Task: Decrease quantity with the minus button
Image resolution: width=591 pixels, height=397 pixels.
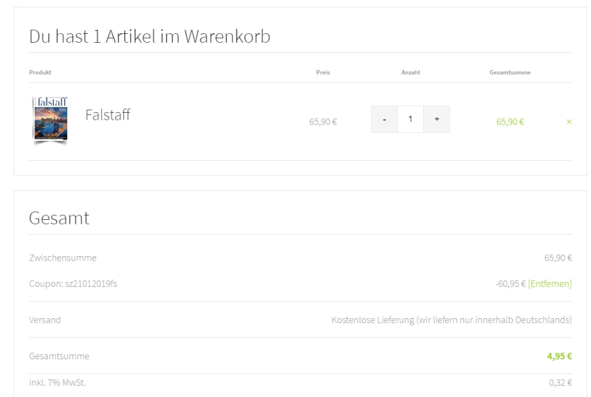Action: pos(384,119)
